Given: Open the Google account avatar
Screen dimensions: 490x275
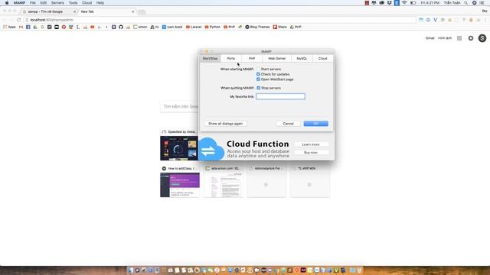Looking at the screenshot, I should 482,38.
